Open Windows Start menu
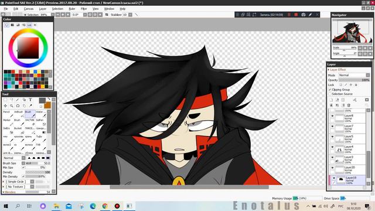This screenshot has width=375, height=211. tap(6, 206)
